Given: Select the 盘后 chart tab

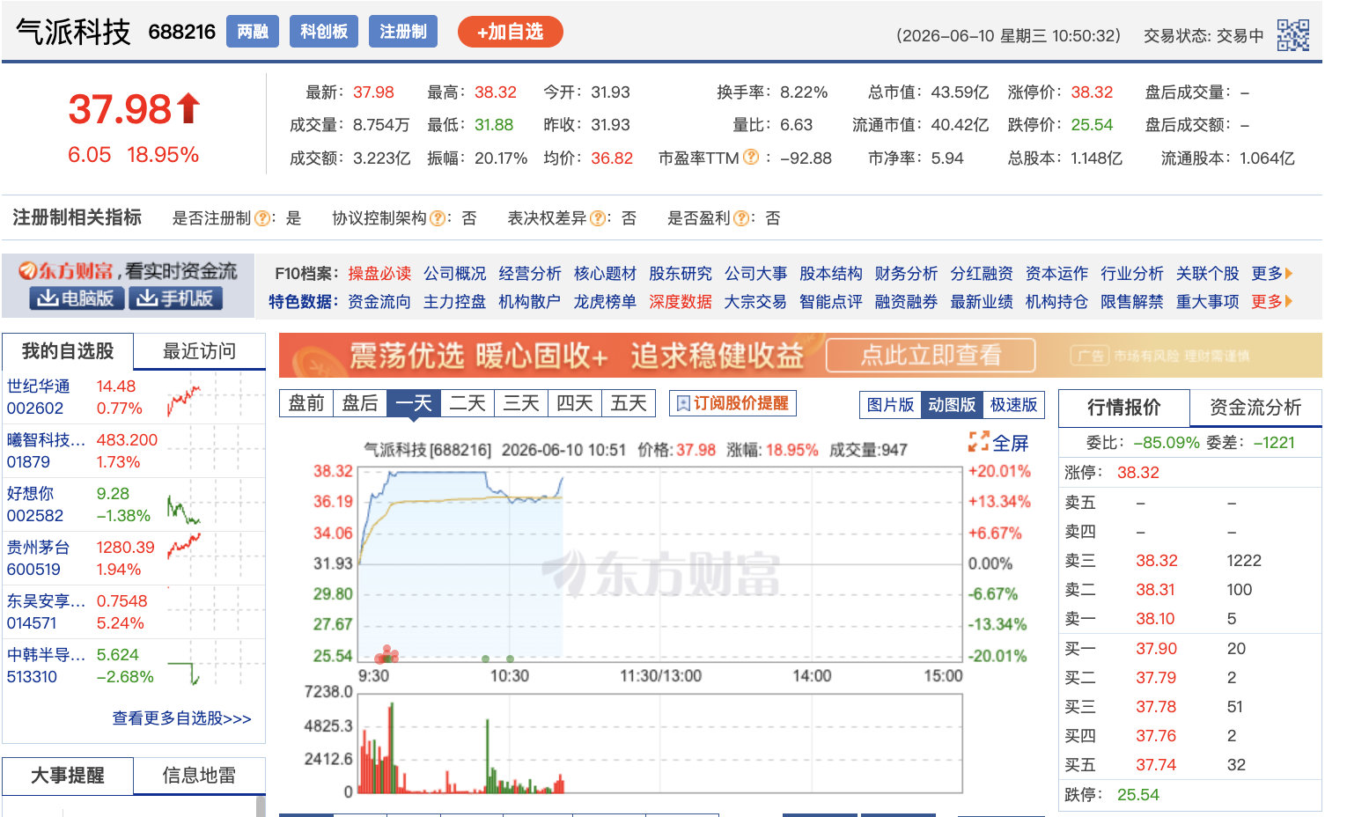Looking at the screenshot, I should 360,403.
